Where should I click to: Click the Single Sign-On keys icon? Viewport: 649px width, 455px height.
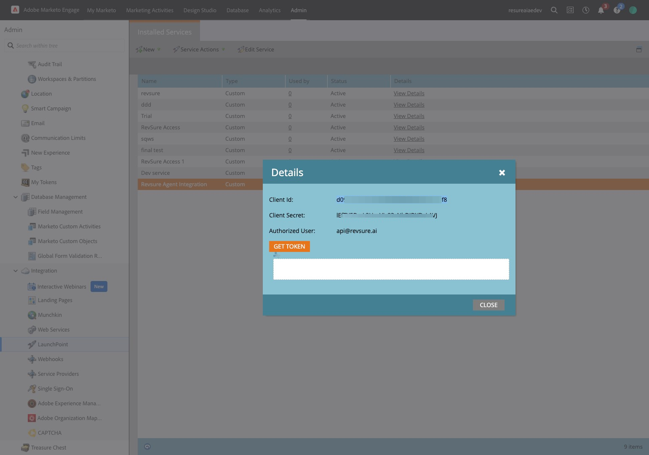click(32, 388)
